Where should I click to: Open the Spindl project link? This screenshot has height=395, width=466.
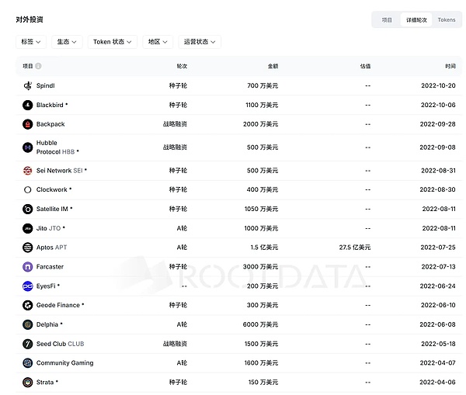46,85
